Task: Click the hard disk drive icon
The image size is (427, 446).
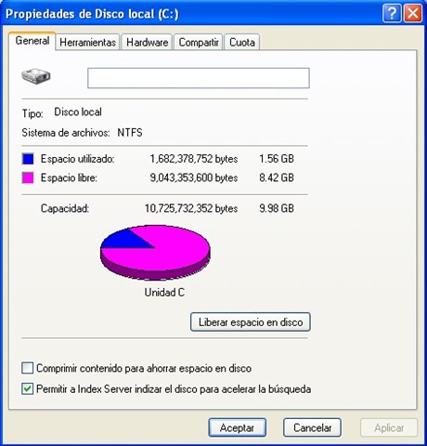Action: click(36, 76)
